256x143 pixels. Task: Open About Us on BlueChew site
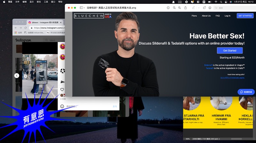click(206, 16)
